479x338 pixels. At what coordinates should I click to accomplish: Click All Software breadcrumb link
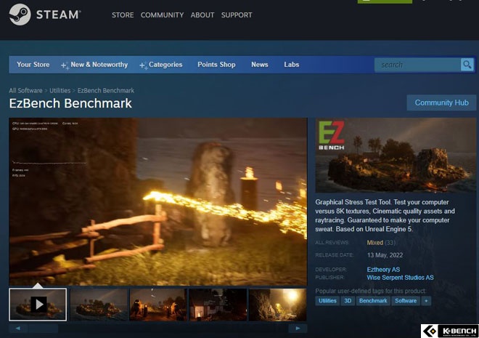tap(25, 91)
